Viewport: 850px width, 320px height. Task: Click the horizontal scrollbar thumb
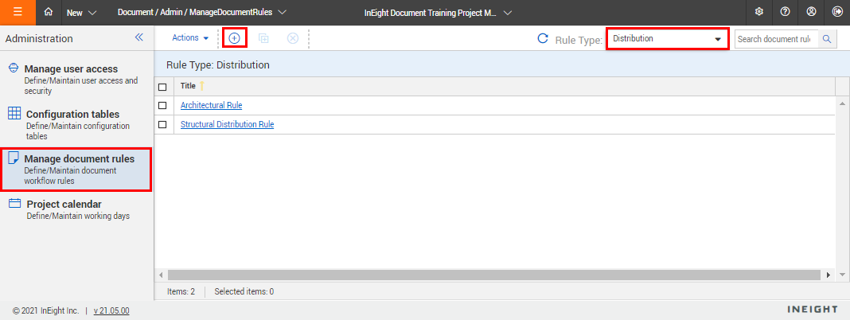pyautogui.click(x=494, y=275)
